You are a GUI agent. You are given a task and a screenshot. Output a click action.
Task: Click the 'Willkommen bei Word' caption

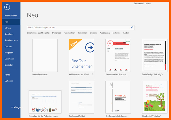[79, 74]
